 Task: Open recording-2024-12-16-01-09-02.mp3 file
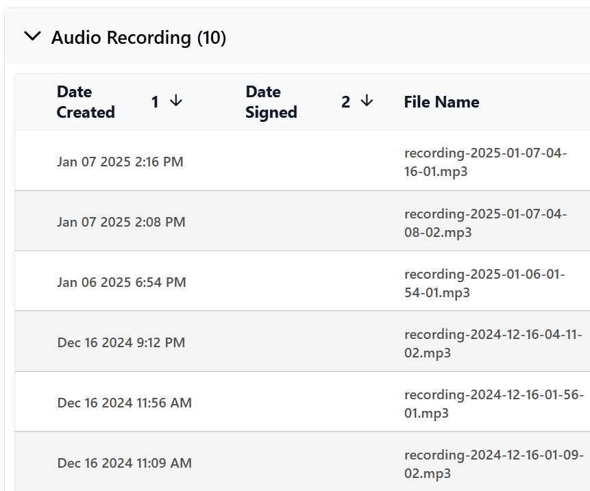click(493, 464)
